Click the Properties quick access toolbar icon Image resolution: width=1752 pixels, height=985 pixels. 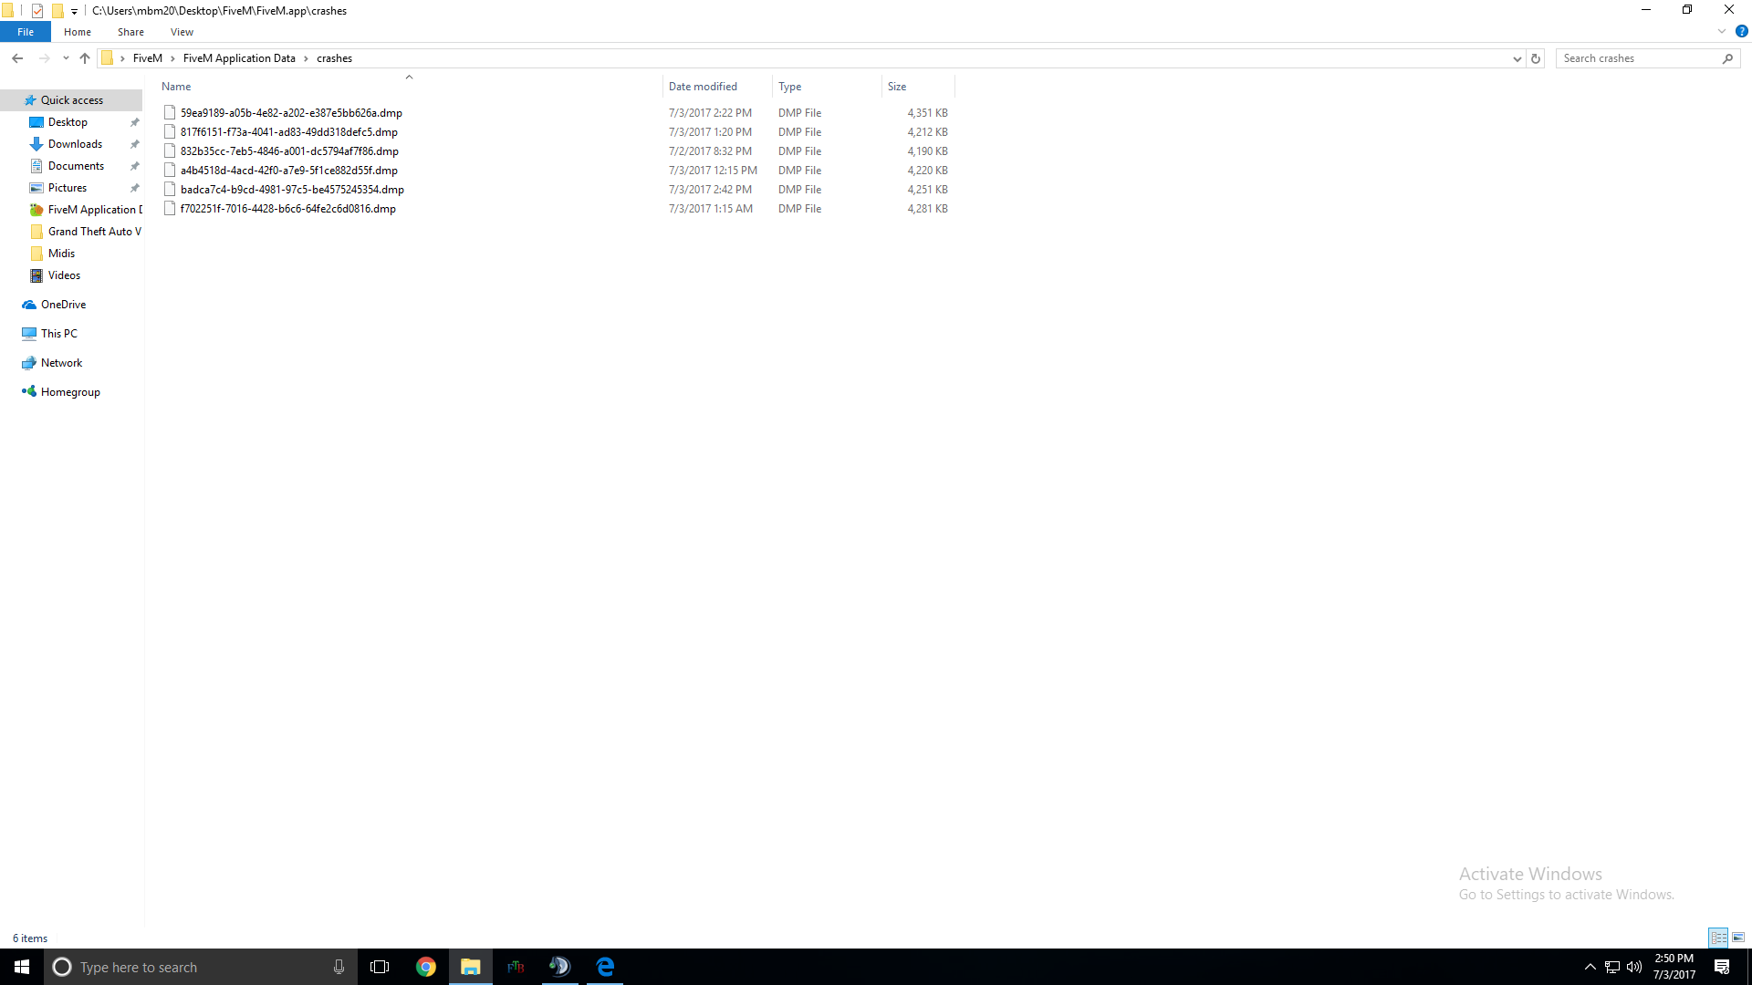37,11
